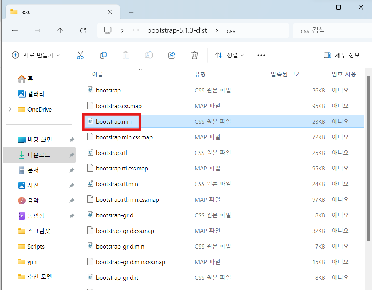Add a new tab with plus button
Screen dimensions: 372x290
(131, 12)
